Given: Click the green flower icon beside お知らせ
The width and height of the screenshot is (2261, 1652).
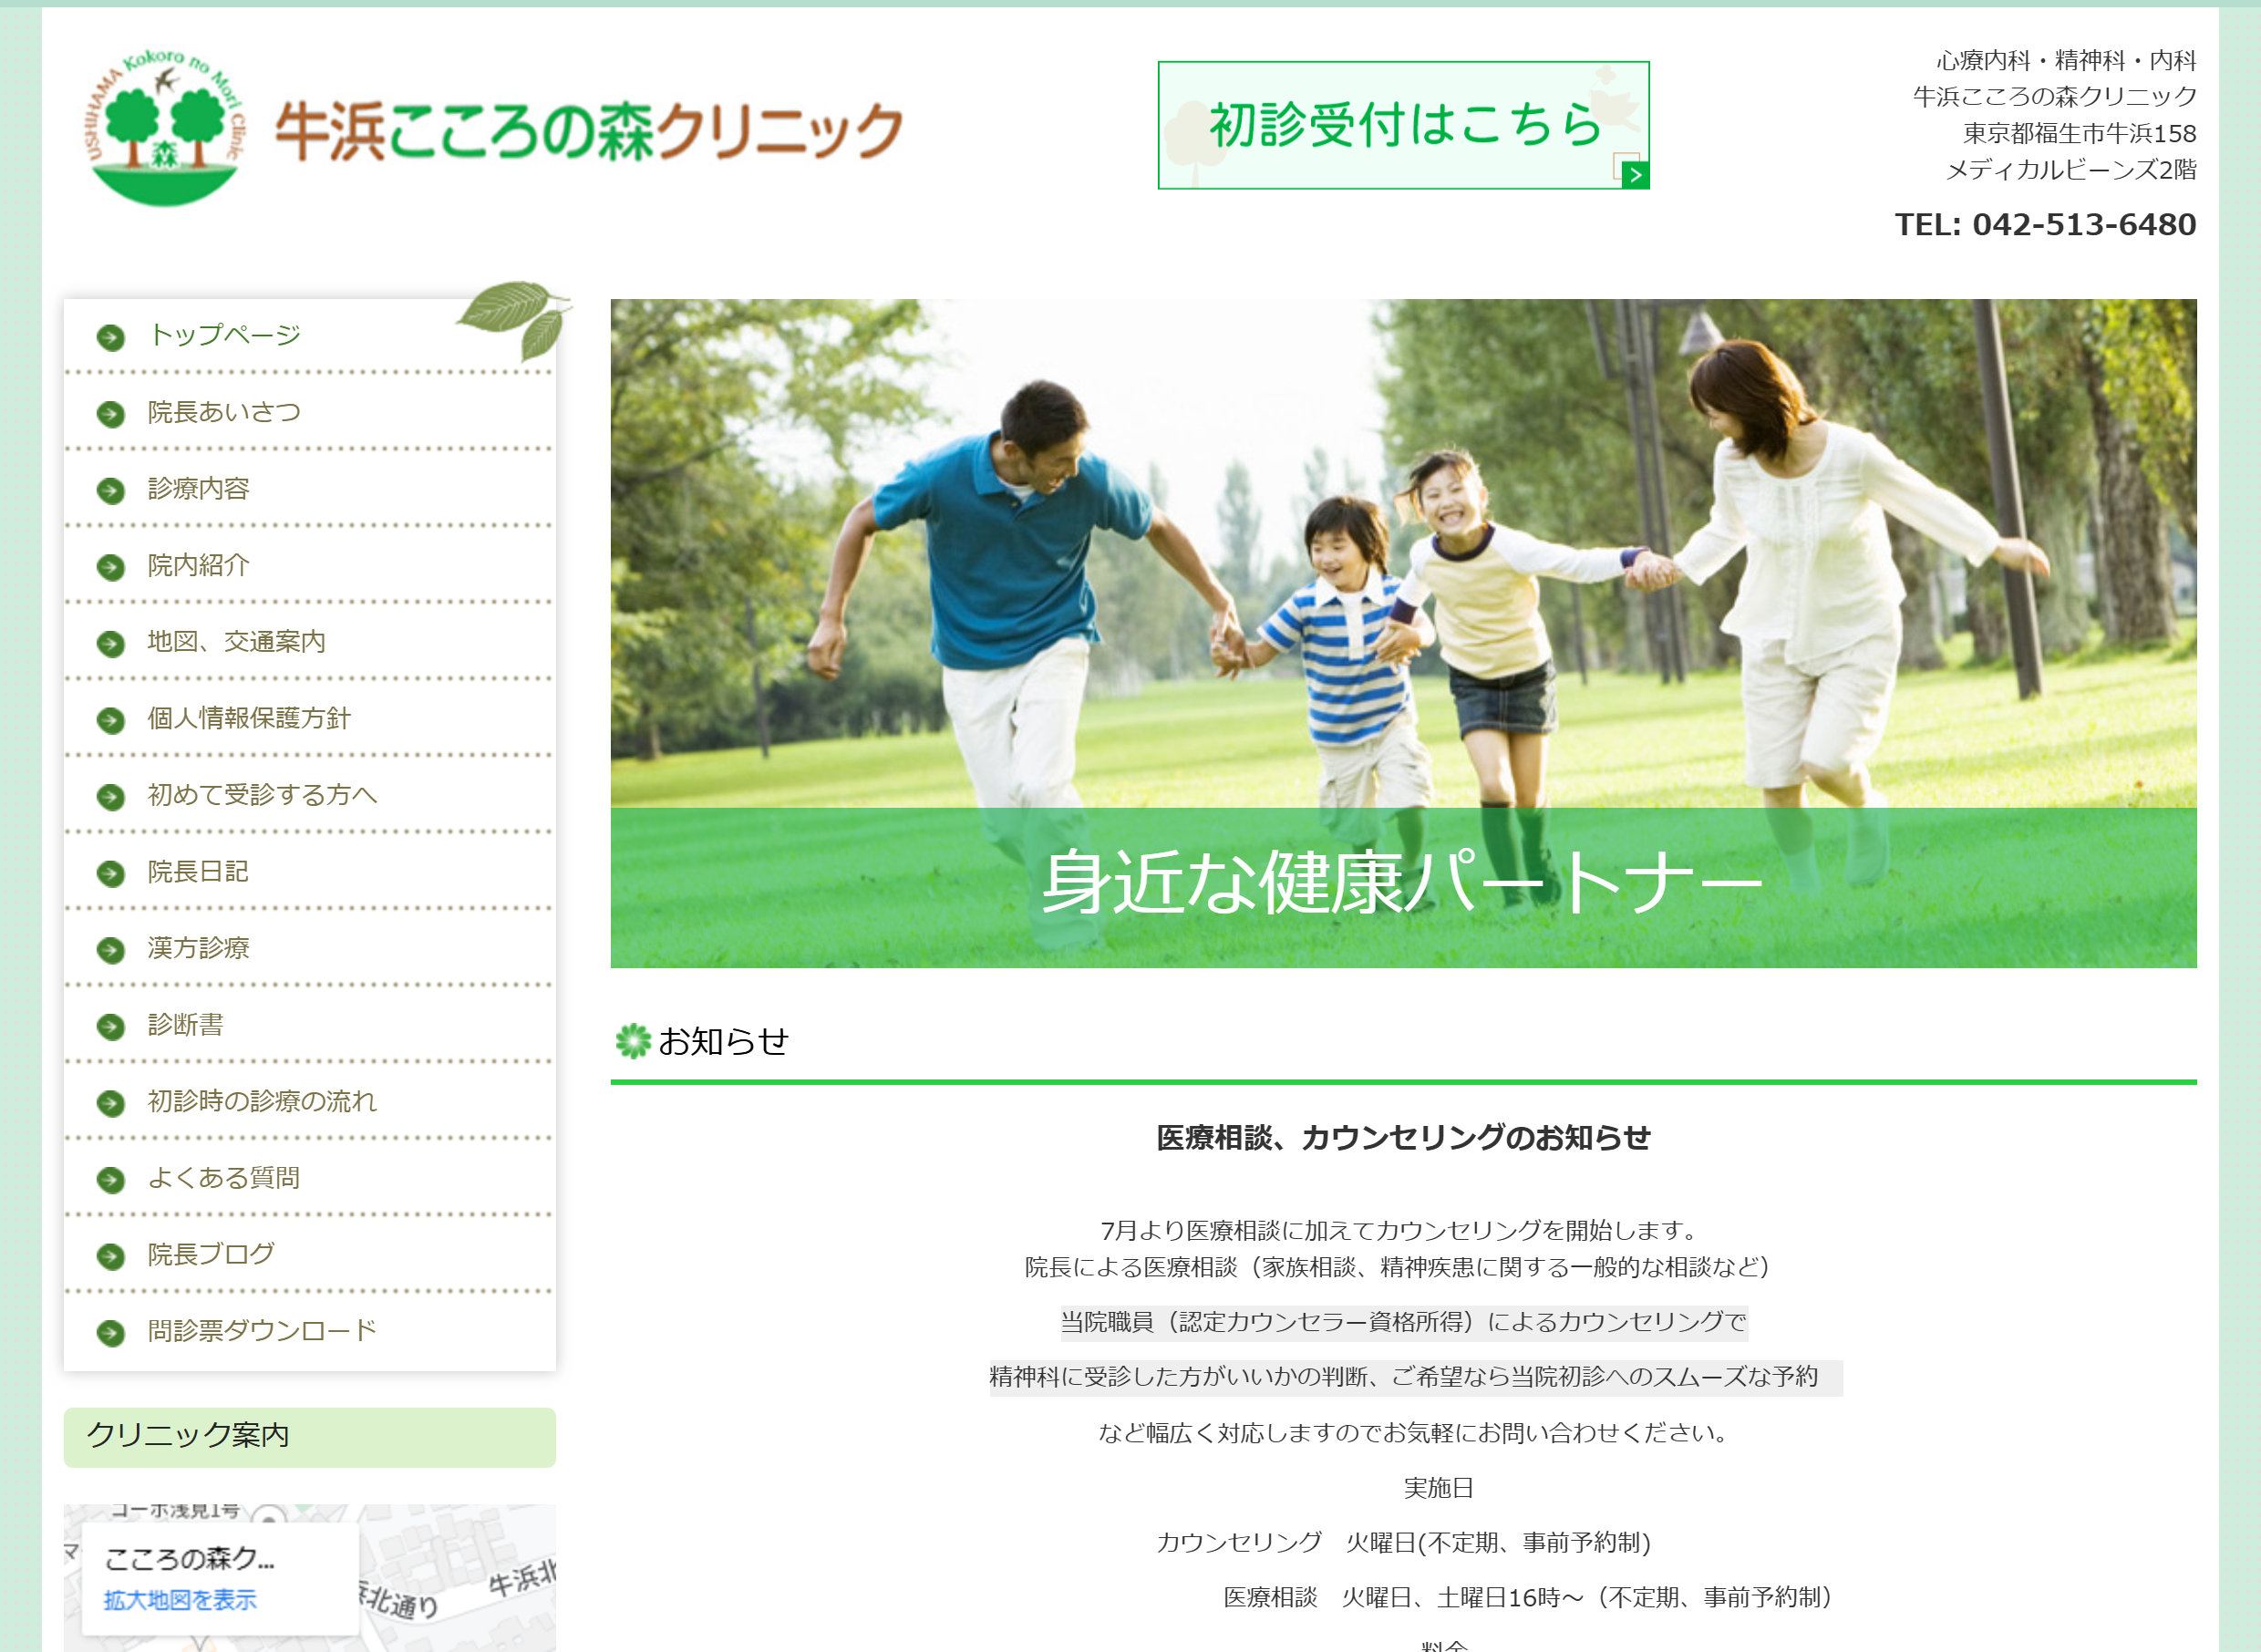Looking at the screenshot, I should (632, 1041).
